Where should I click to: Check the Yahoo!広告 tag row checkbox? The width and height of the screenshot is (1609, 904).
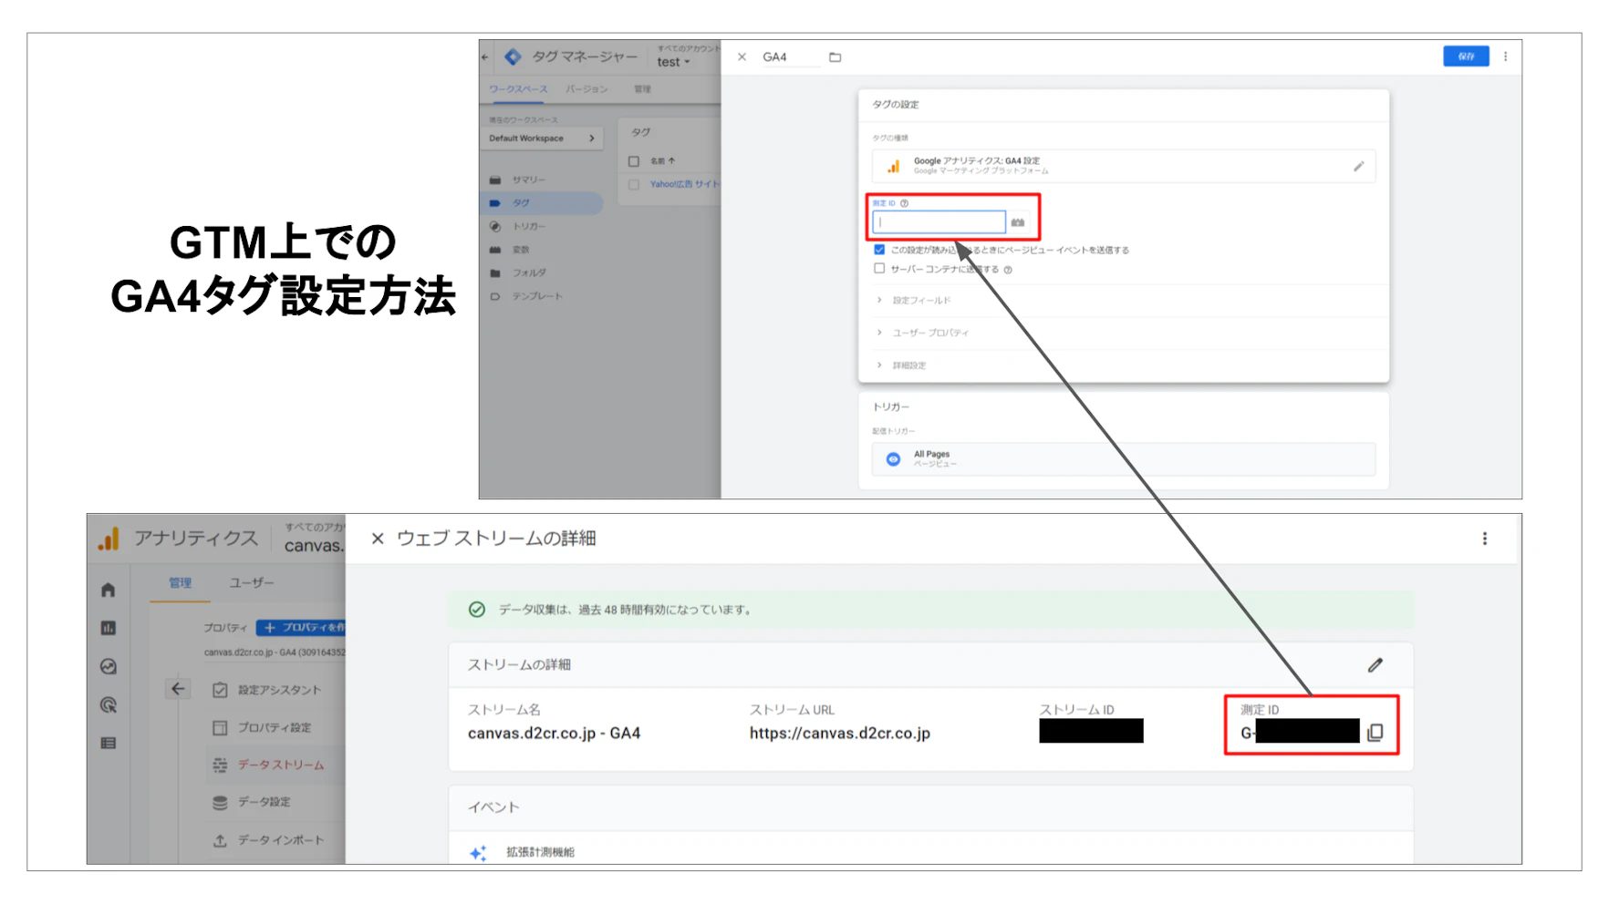(634, 185)
